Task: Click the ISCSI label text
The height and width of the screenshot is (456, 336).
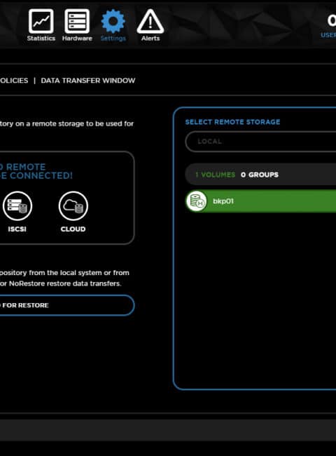Action: [x=17, y=229]
